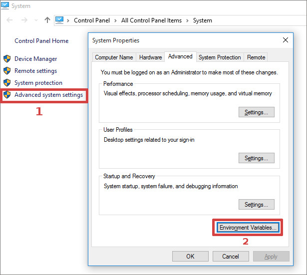Open the Startup and Recovery Settings button
This screenshot has width=307, height=275.
256,205
